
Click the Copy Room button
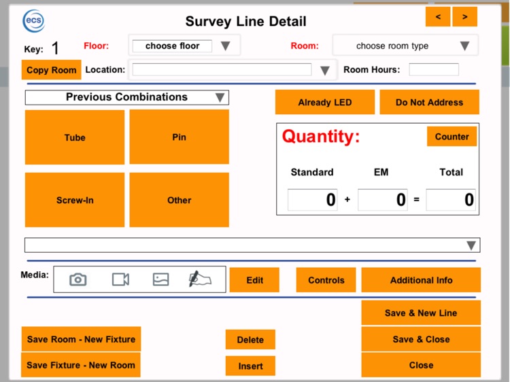point(52,70)
